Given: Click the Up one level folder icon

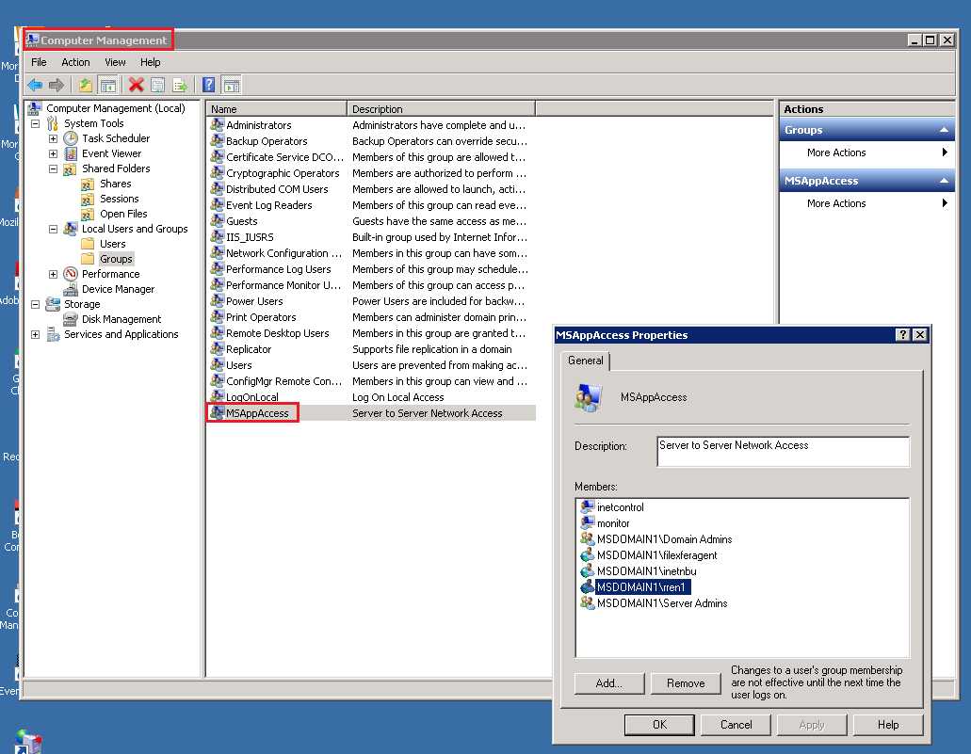Looking at the screenshot, I should click(86, 85).
